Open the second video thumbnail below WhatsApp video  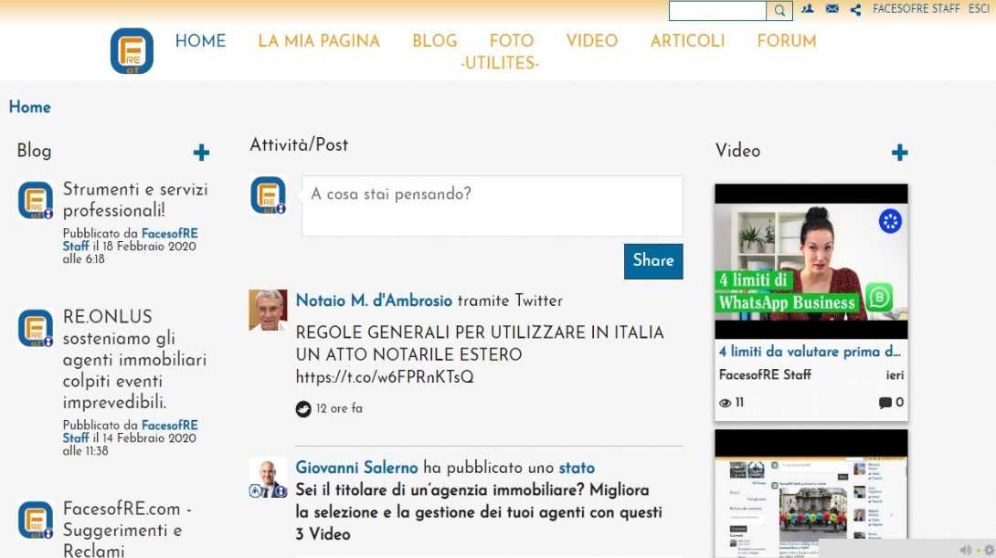pyautogui.click(x=811, y=494)
